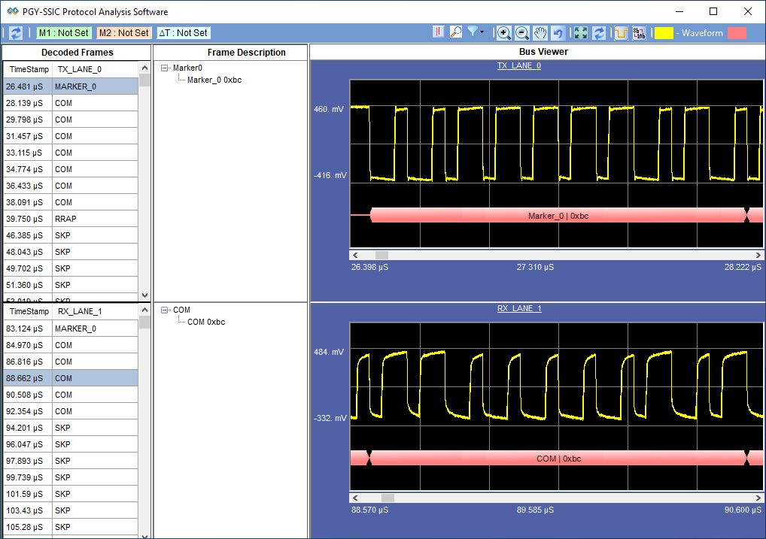Toggle the 8b/10b decode view
Viewport: 766px width, 539px height.
point(639,33)
